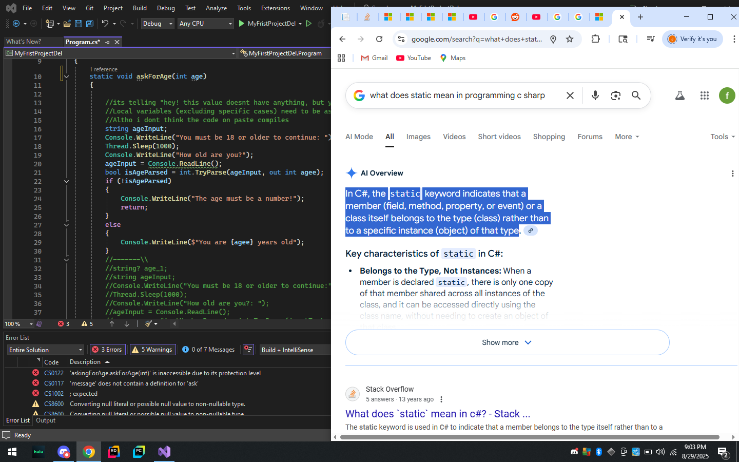Open the Chrome three-dot menu
This screenshot has height=462, width=739.
point(734,39)
